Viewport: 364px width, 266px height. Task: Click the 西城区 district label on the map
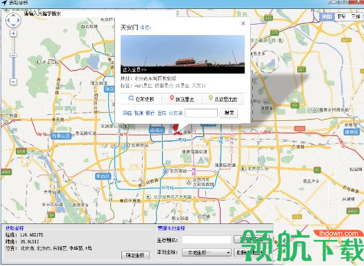[x=156, y=130]
